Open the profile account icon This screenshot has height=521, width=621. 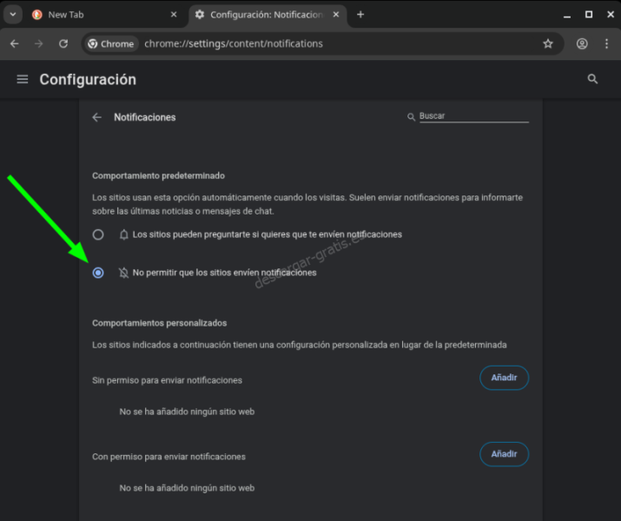point(582,43)
